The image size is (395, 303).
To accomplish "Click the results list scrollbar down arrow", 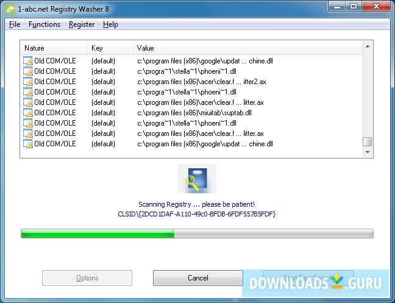I will tap(368, 152).
